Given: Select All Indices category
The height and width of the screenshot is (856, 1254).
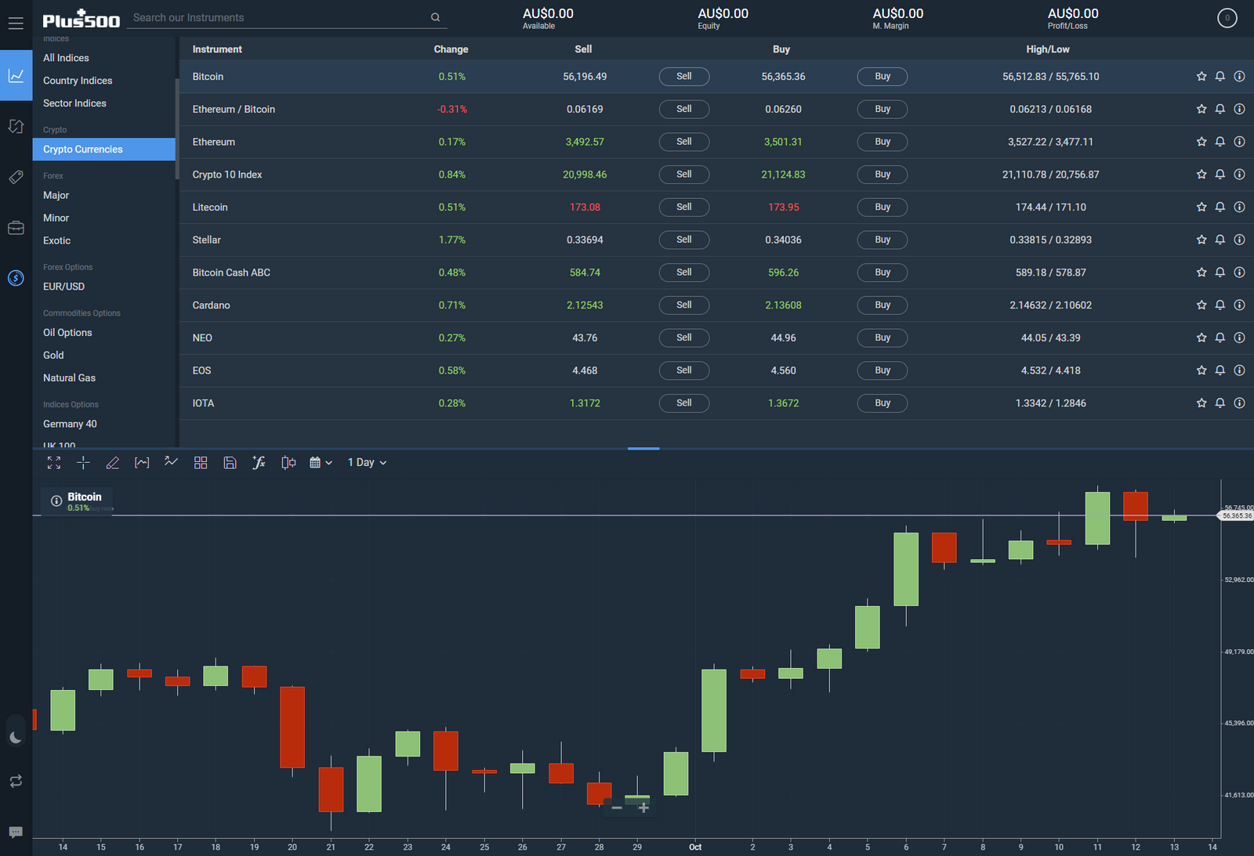Looking at the screenshot, I should point(66,58).
